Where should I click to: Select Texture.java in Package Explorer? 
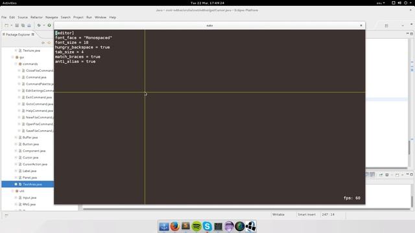[31, 50]
